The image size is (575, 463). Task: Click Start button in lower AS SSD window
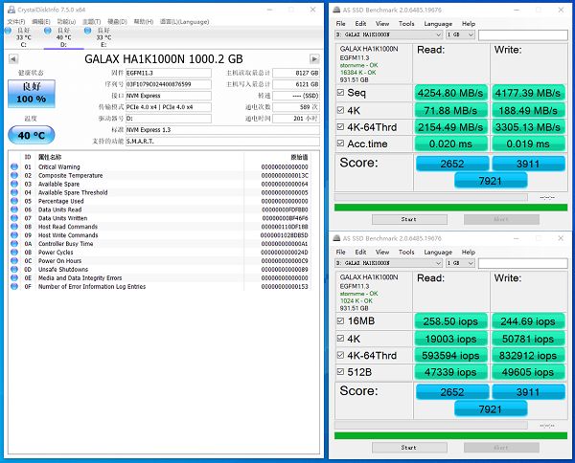[x=409, y=448]
